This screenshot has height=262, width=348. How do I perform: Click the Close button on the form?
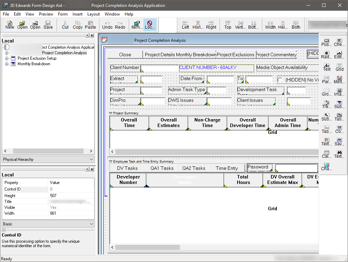[x=125, y=55]
